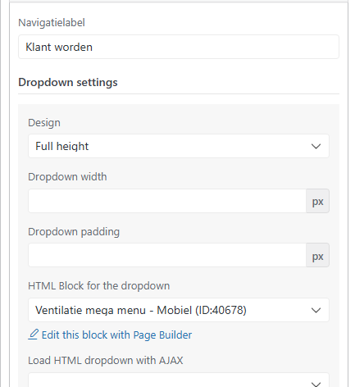Click the Dropdown padding label text
355x387 pixels.
click(74, 232)
